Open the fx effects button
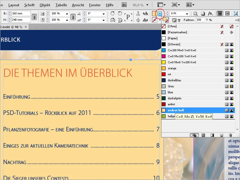This screenshot has height=180, width=240. (210, 13)
